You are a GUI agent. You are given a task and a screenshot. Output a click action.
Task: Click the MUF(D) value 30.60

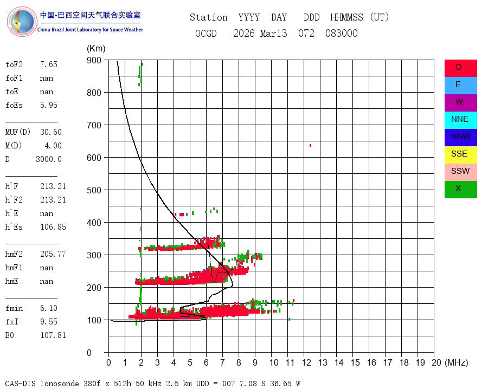click(51, 132)
